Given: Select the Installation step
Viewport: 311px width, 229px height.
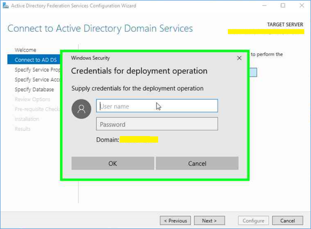Looking at the screenshot, I should pyautogui.click(x=27, y=119).
